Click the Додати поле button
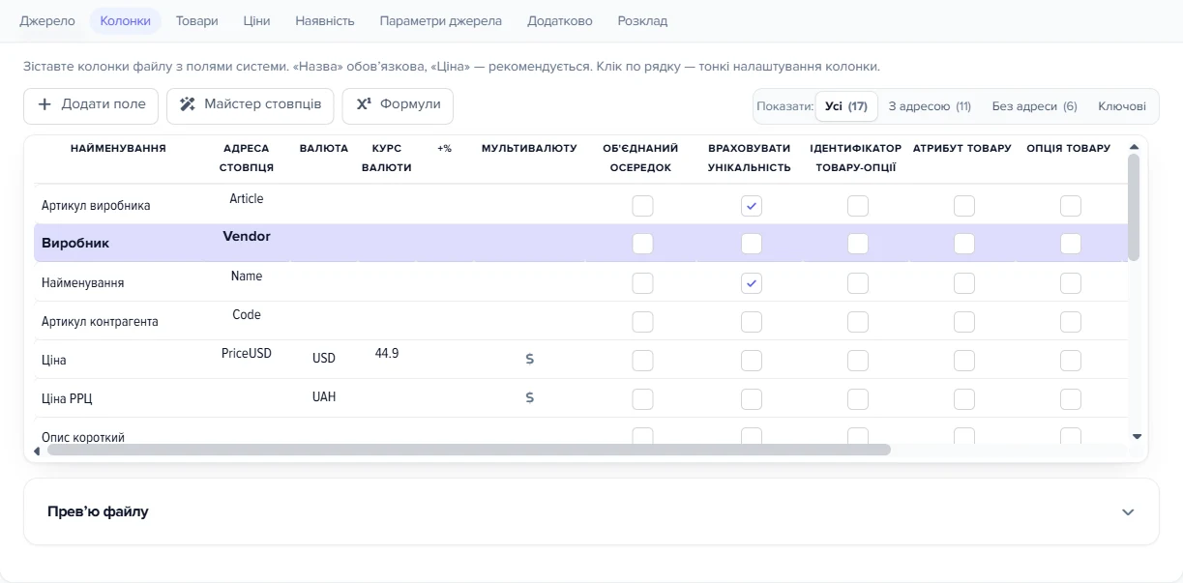 91,105
